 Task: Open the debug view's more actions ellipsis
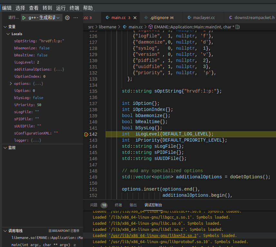pyautogui.click(x=76, y=18)
